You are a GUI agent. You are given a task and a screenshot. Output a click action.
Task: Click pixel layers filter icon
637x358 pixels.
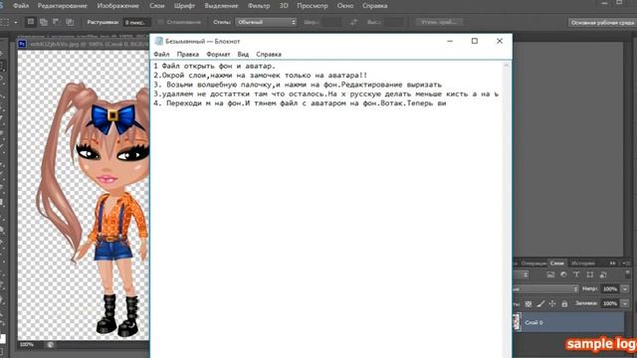click(550, 274)
